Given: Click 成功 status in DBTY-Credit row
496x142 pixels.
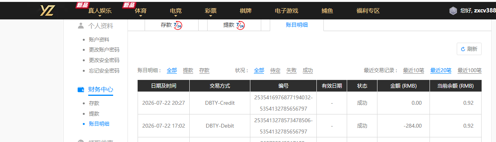Looking at the screenshot, I should pos(362,103).
